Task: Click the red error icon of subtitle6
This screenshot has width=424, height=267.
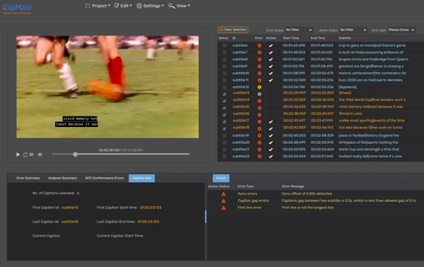Action: coord(259,46)
